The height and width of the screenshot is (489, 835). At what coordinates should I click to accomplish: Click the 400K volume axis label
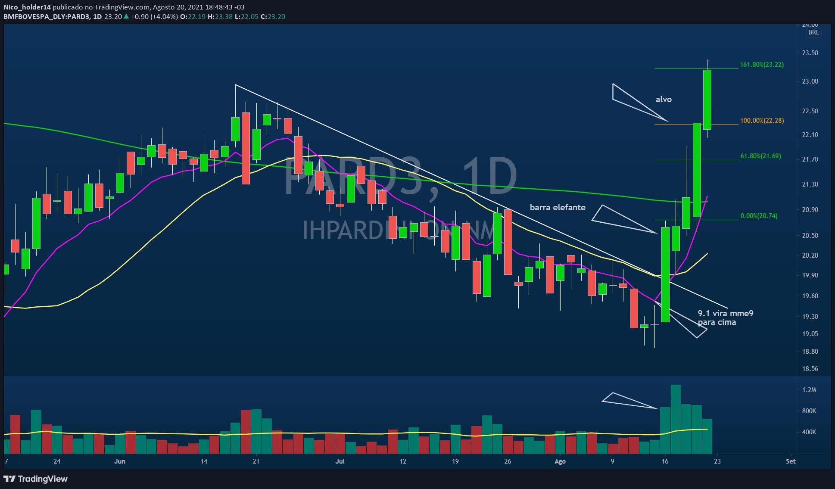[x=809, y=432]
